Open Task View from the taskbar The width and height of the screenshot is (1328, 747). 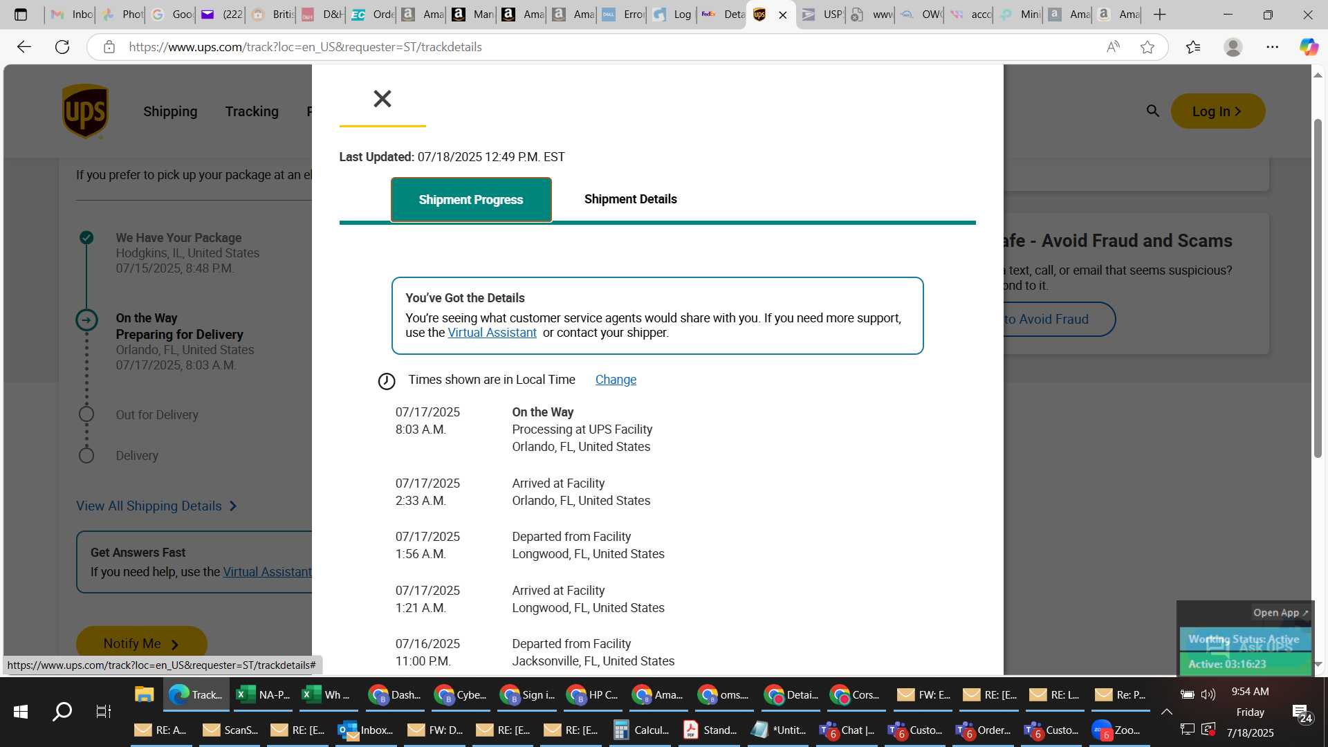pyautogui.click(x=103, y=712)
